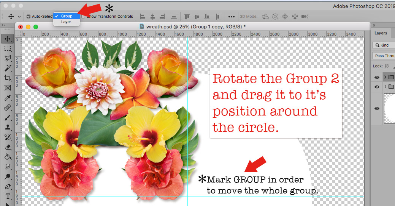Select the Move tool in the toolbox
This screenshot has height=206, width=395.
pyautogui.click(x=8, y=39)
